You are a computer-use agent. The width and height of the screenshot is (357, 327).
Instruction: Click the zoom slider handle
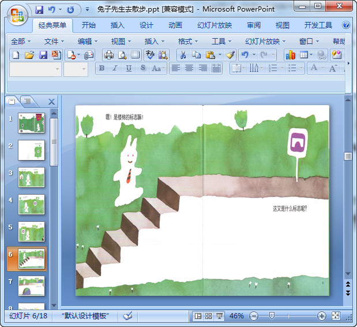[272, 316]
